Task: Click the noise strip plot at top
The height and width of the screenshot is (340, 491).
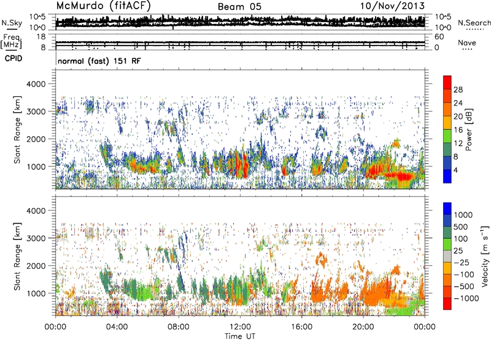Action: tap(240, 22)
